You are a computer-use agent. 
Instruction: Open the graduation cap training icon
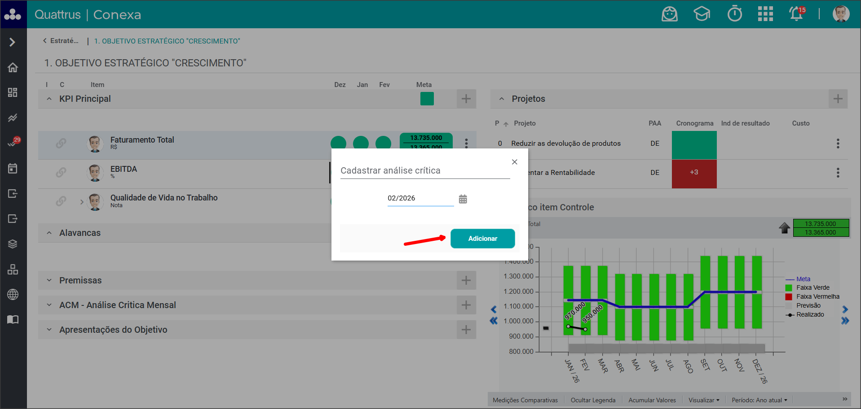tap(702, 14)
